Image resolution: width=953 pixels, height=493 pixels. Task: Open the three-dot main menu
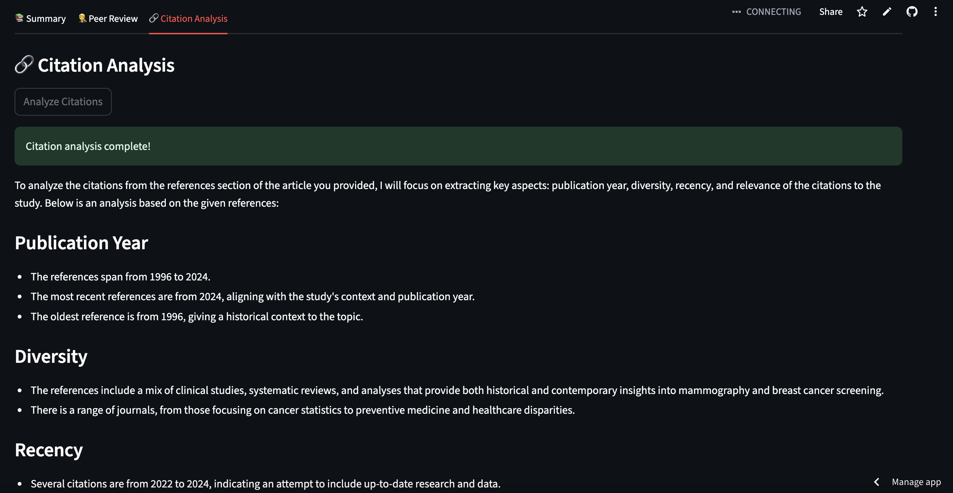(x=935, y=12)
